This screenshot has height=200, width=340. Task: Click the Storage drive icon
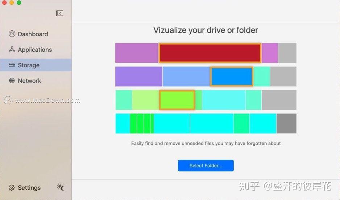point(12,65)
